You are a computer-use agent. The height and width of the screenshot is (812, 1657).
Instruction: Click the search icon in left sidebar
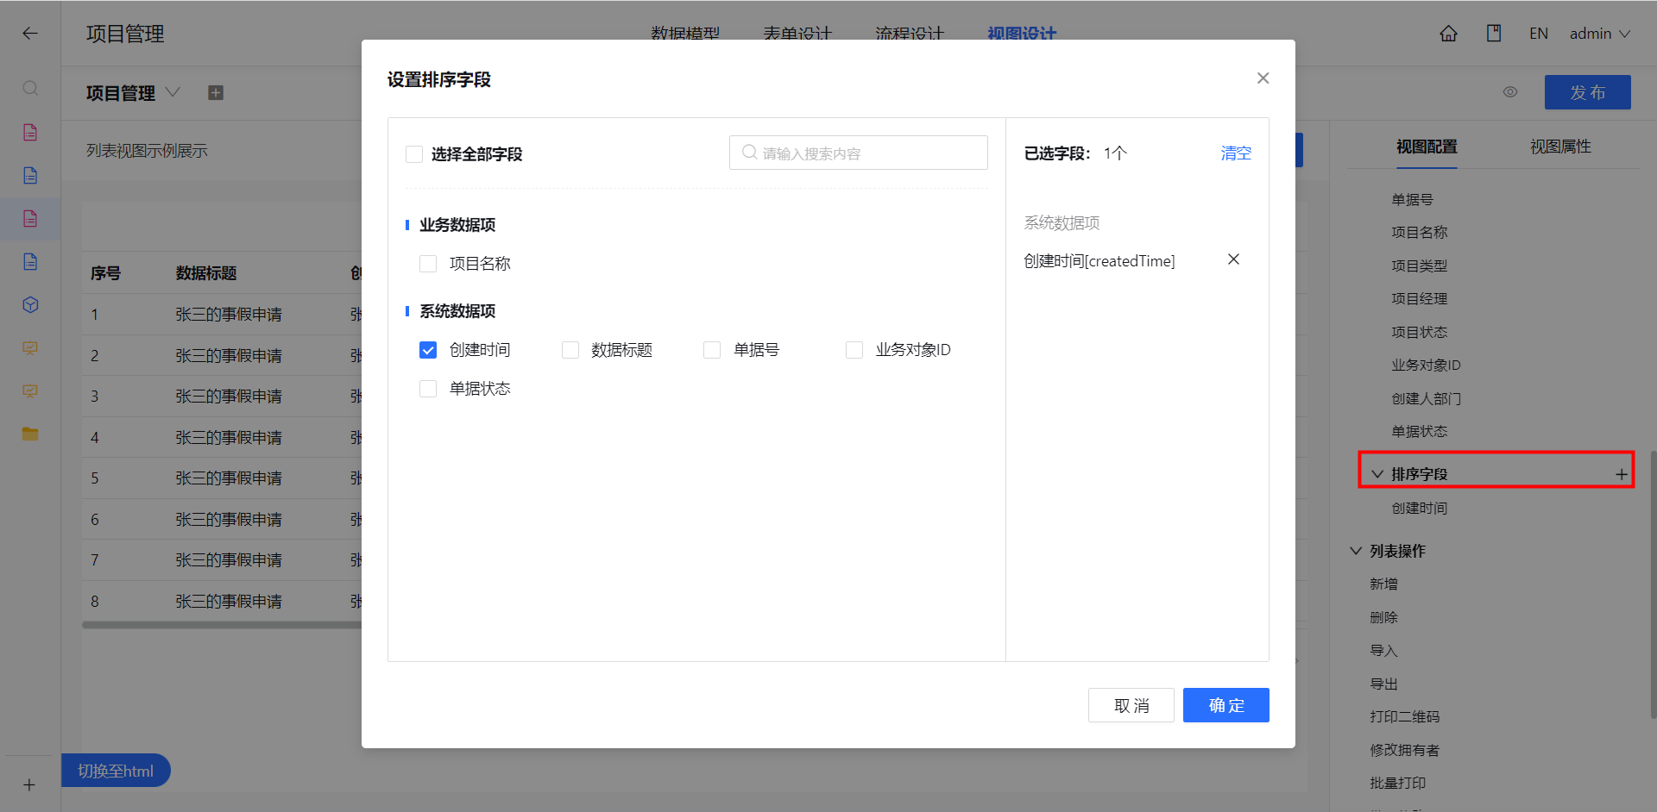30,89
